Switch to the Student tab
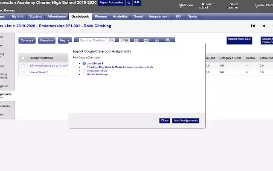 (x=35, y=16)
